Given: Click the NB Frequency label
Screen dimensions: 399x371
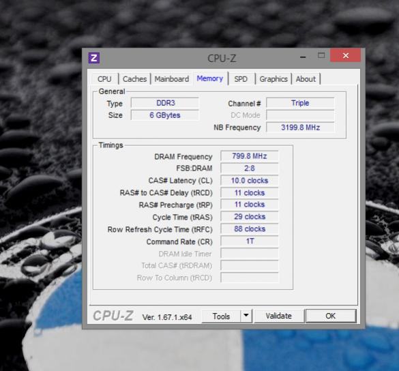Looking at the screenshot, I should [x=237, y=128].
